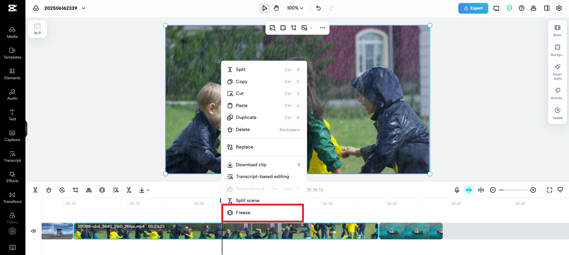The height and width of the screenshot is (255, 569).
Task: Choose Split scene from the context menu
Action: pyautogui.click(x=264, y=201)
